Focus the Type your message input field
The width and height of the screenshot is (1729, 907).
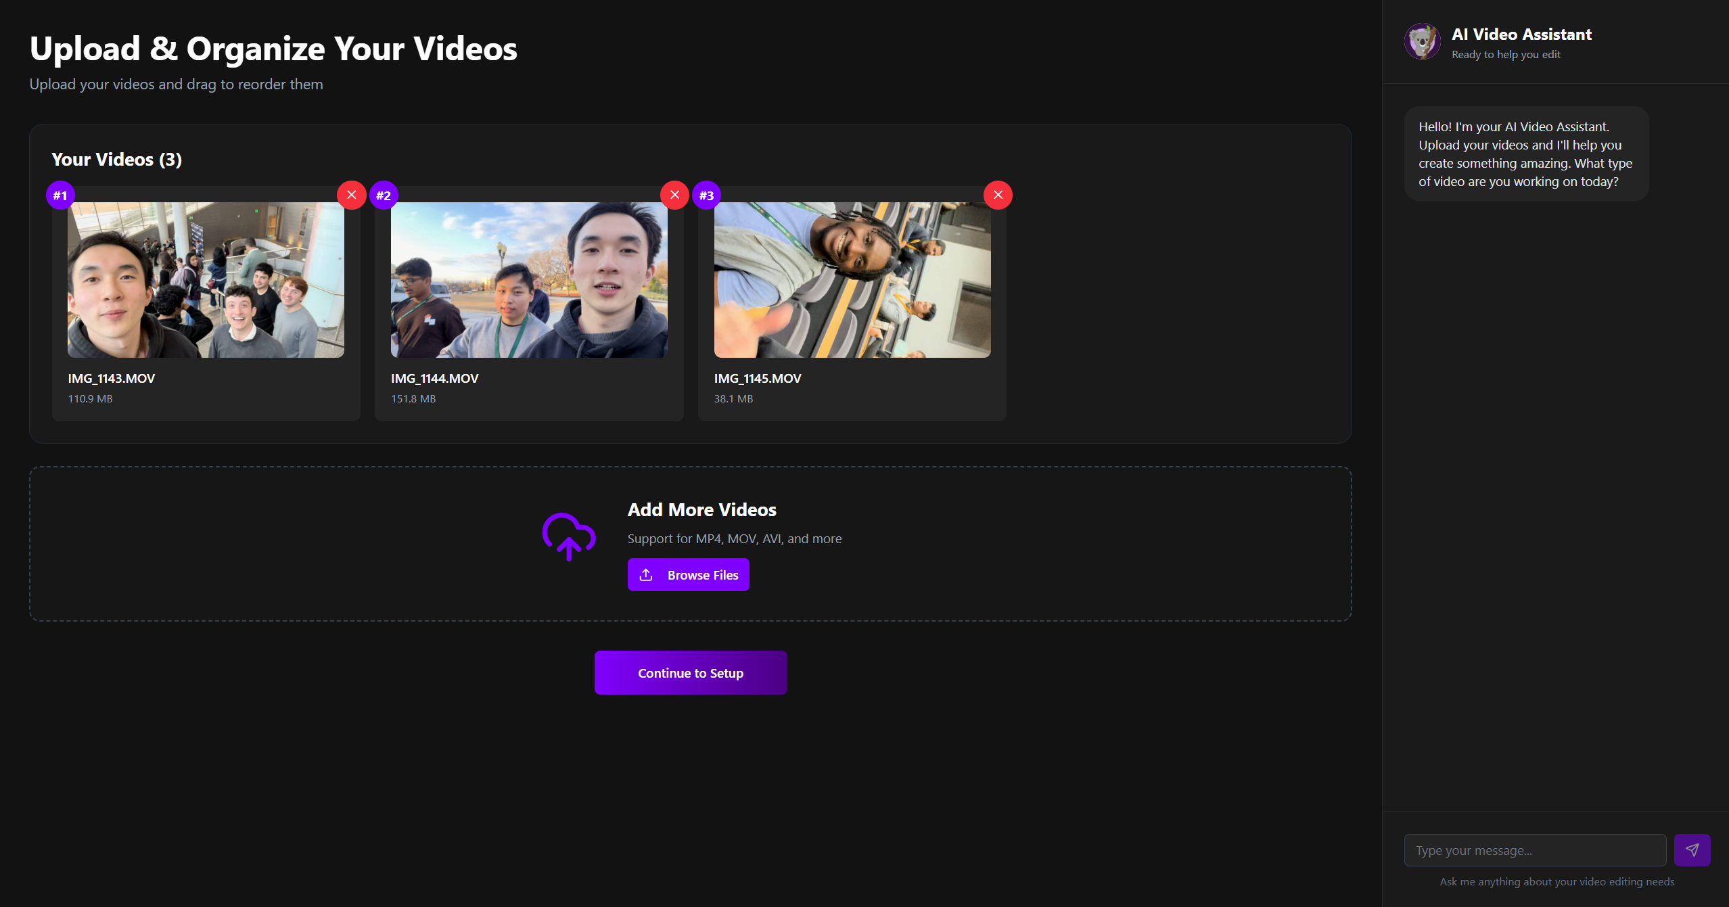coord(1534,850)
